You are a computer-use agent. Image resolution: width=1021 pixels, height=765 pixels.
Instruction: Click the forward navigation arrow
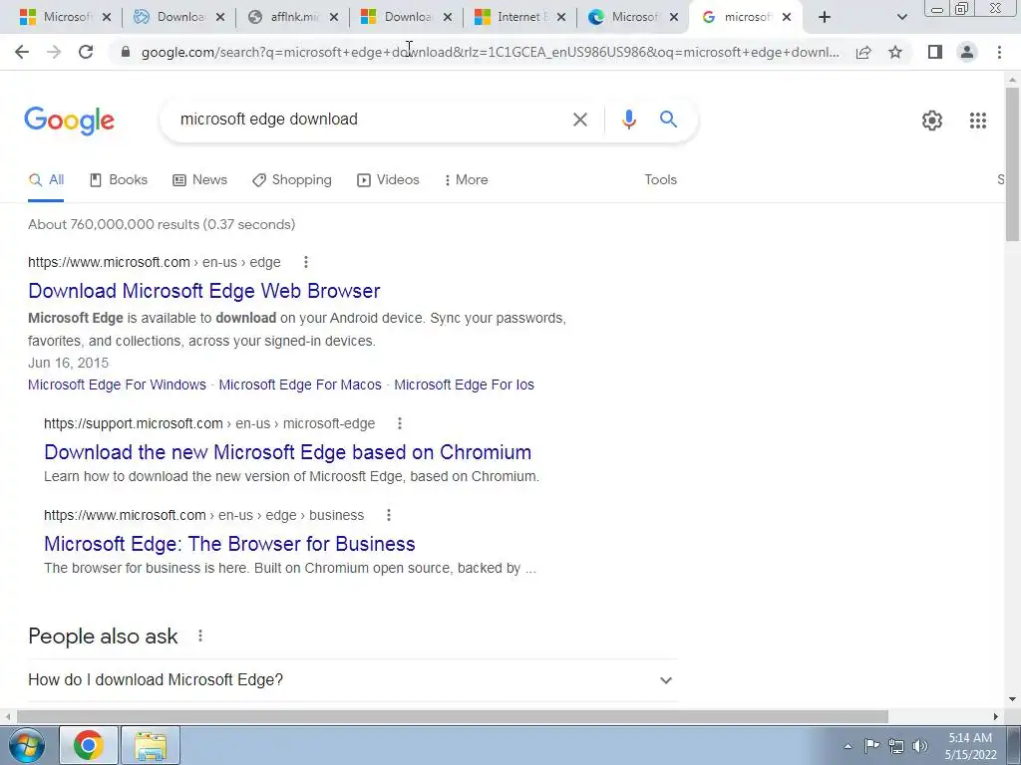[x=54, y=52]
